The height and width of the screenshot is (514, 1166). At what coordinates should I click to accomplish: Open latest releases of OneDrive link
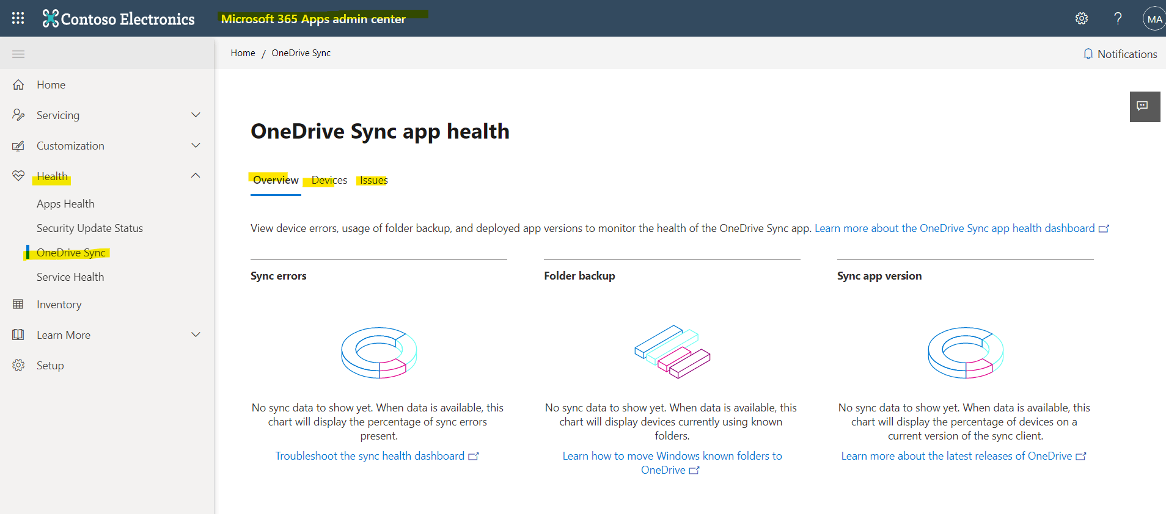point(964,456)
